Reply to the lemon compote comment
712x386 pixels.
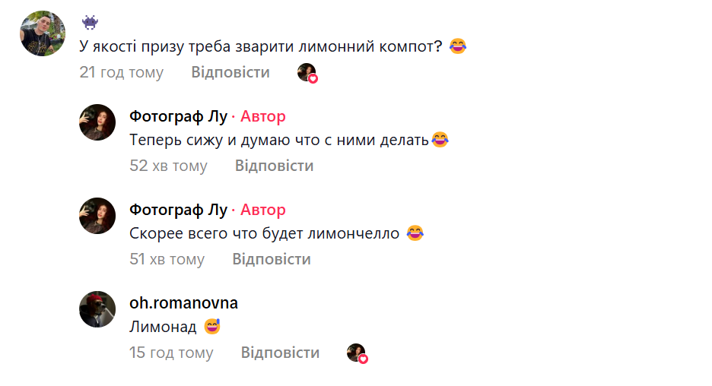pyautogui.click(x=230, y=72)
